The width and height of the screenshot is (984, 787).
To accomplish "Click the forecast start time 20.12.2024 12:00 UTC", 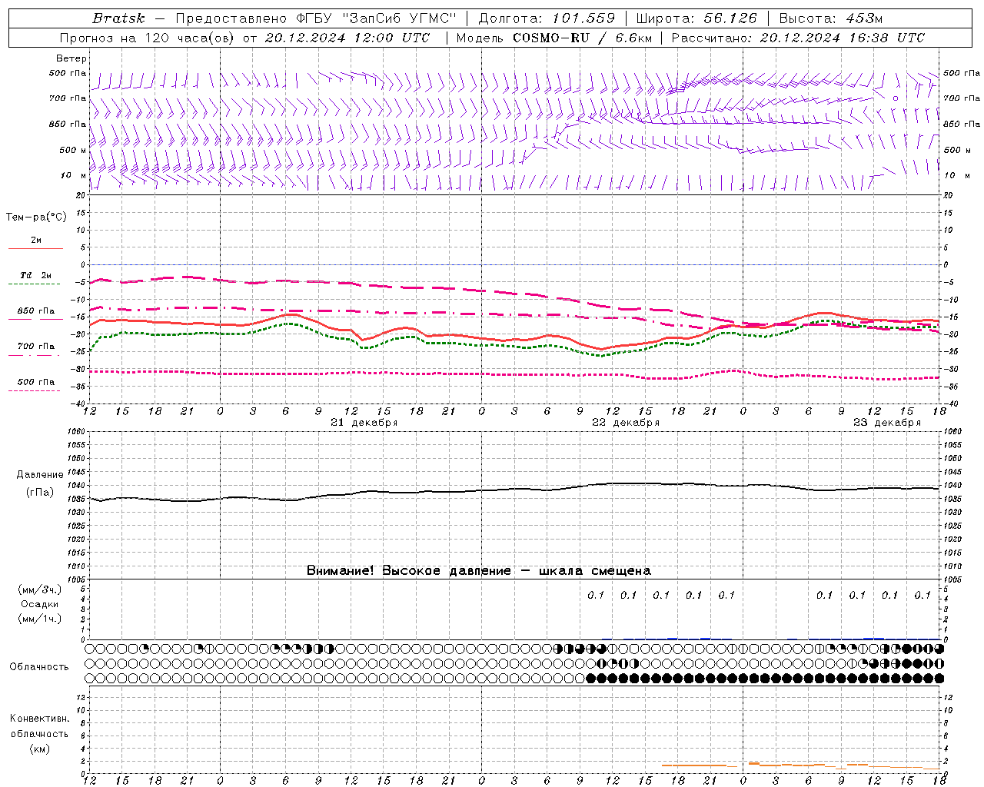I will pyautogui.click(x=347, y=38).
